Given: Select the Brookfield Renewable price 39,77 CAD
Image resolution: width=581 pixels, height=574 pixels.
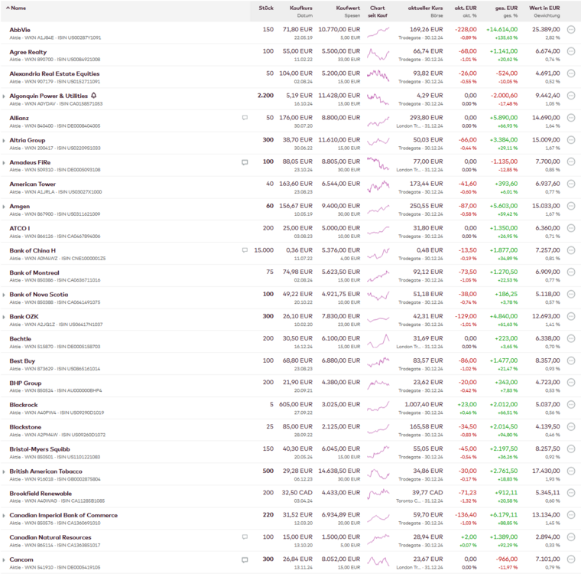Looking at the screenshot, I should pyautogui.click(x=427, y=493).
